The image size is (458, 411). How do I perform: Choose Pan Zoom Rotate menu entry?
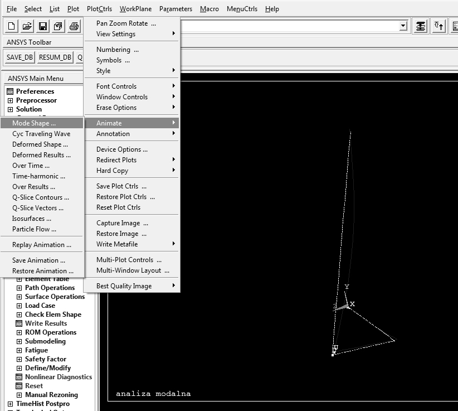click(131, 23)
